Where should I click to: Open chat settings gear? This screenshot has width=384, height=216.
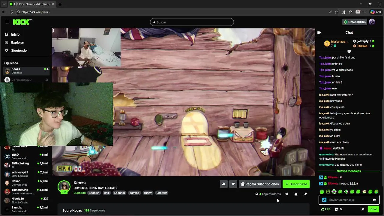click(x=363, y=209)
